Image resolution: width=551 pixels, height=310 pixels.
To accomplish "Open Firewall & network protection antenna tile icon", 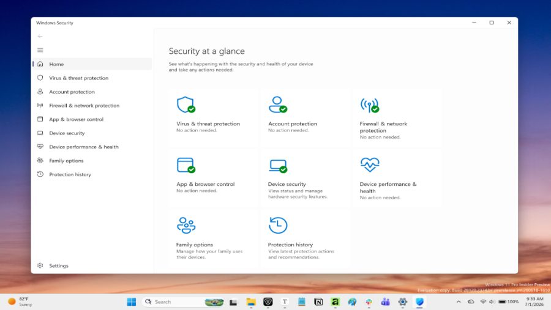I will click(369, 105).
